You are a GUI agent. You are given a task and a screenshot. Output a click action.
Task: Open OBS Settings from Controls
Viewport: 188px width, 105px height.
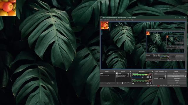177,80
